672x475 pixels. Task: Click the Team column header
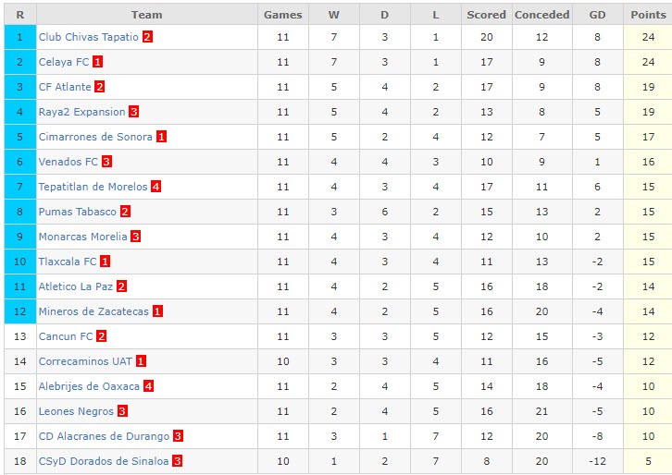click(x=147, y=15)
